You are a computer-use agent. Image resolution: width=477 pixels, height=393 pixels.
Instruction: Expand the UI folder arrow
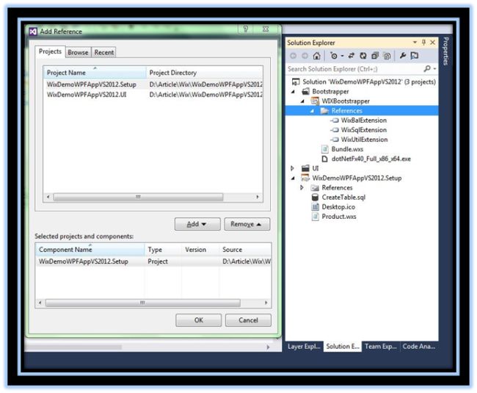pos(293,168)
